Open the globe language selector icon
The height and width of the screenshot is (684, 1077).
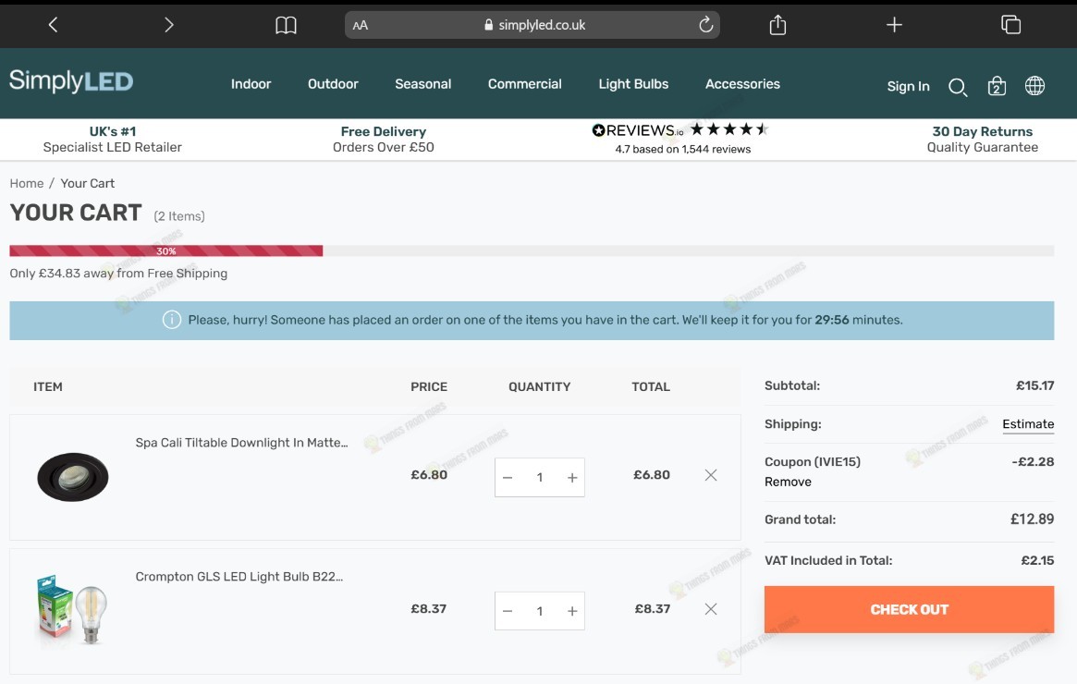tap(1034, 86)
